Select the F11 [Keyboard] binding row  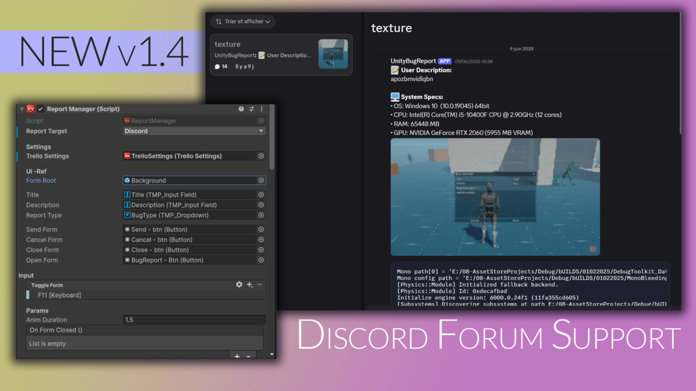click(x=146, y=295)
